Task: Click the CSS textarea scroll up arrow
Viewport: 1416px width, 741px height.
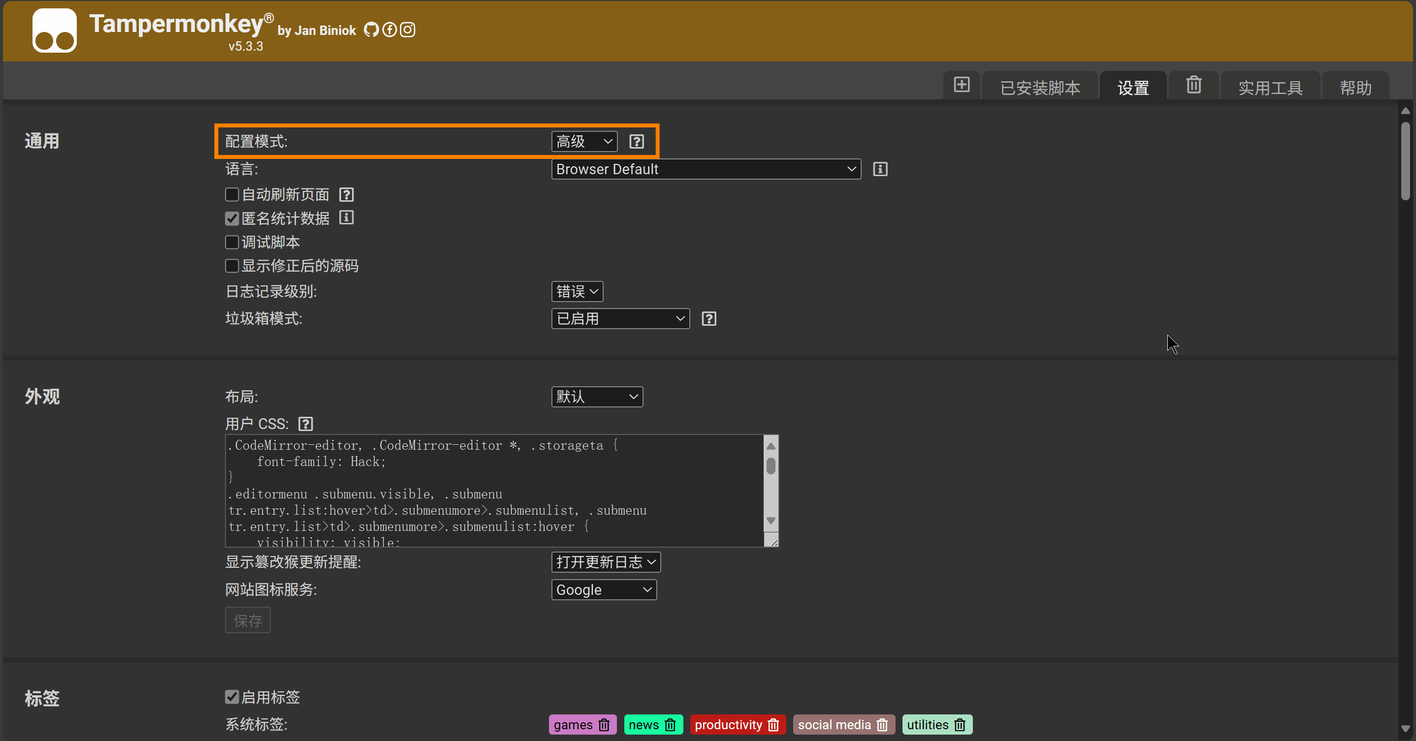Action: (x=771, y=446)
